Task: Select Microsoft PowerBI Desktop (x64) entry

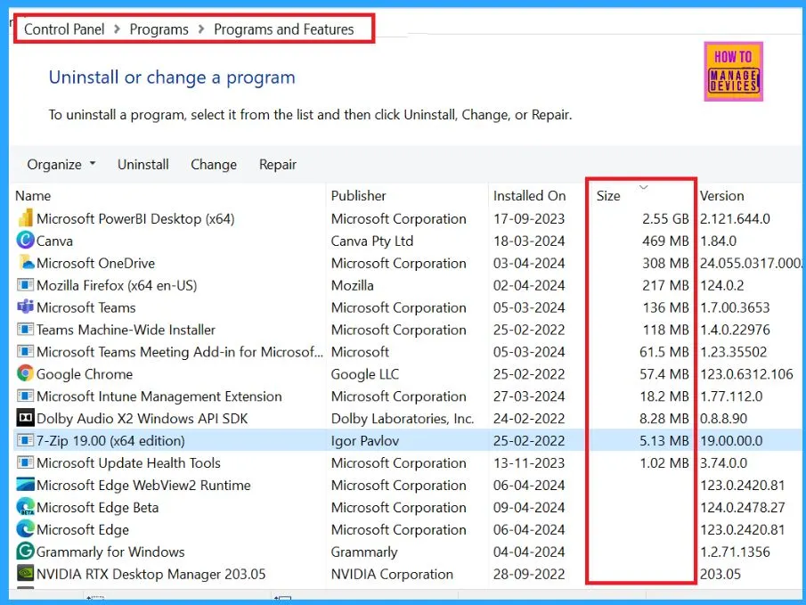Action: tap(135, 218)
